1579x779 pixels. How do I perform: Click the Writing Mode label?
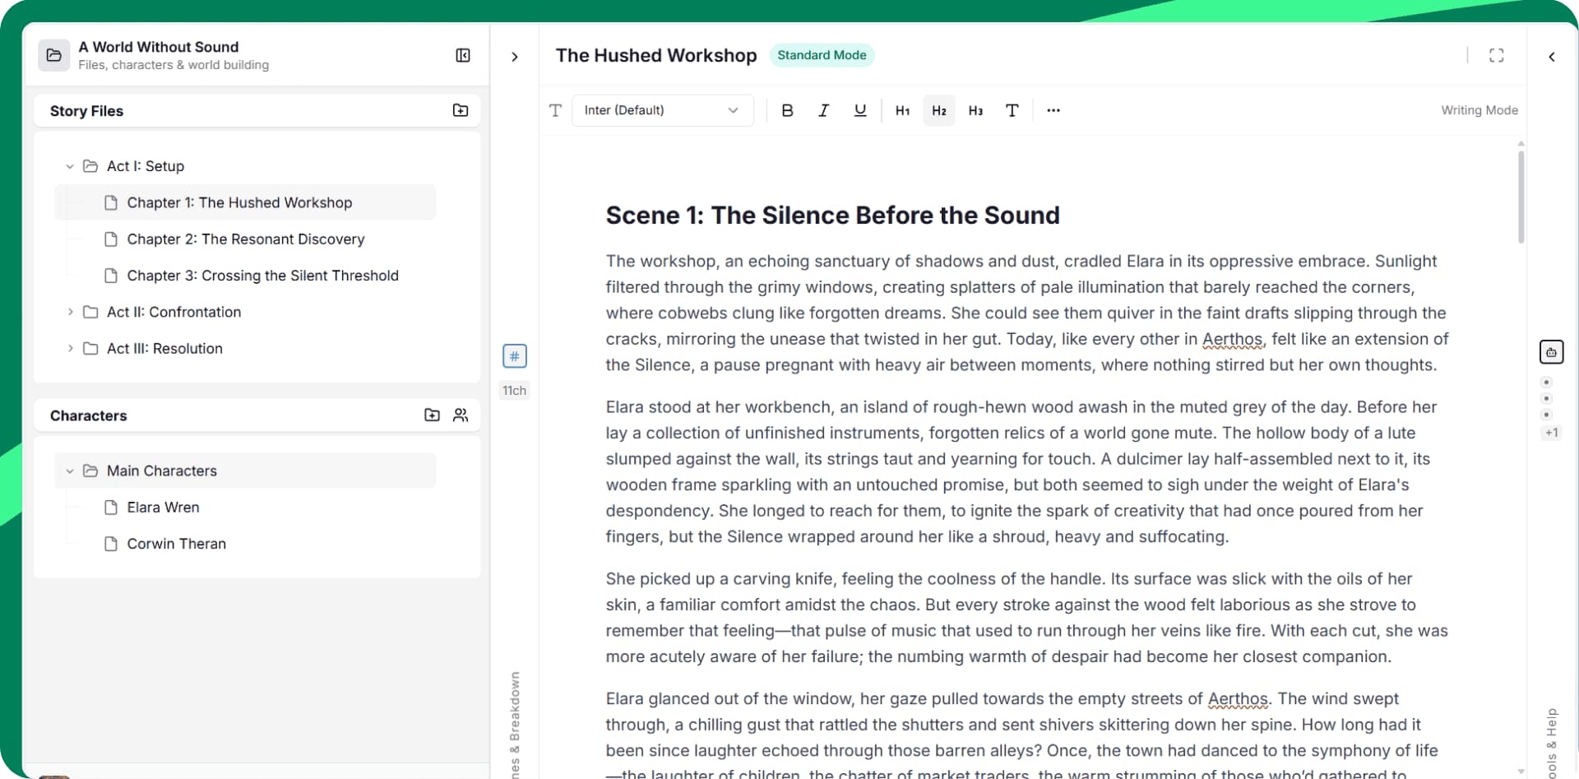1479,110
